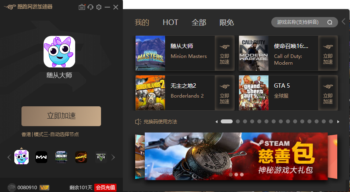Open customer service headset icon
Viewport: 350px width, 192px height.
pyautogui.click(x=90, y=7)
